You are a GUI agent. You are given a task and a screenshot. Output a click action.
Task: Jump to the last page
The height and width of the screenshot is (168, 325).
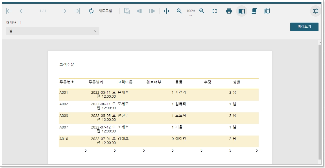(x=77, y=11)
